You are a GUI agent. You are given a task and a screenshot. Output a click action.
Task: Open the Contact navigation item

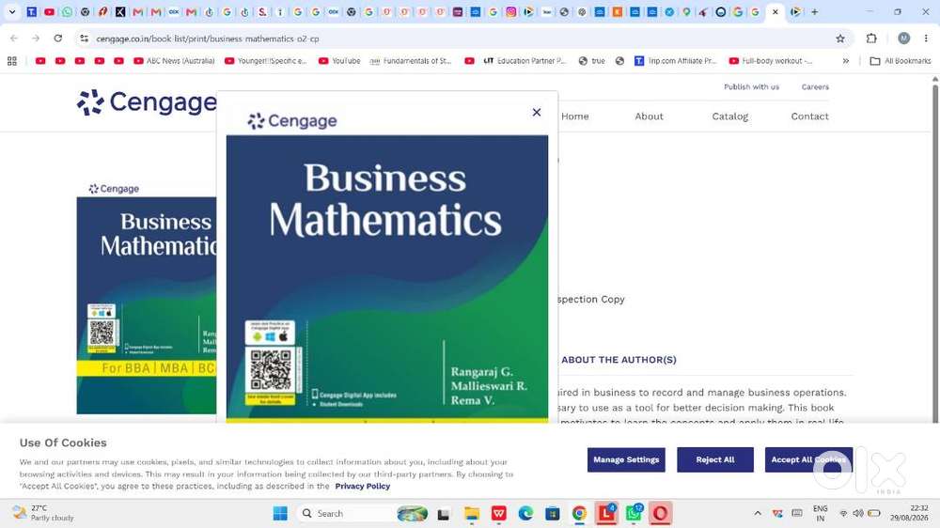(x=809, y=116)
